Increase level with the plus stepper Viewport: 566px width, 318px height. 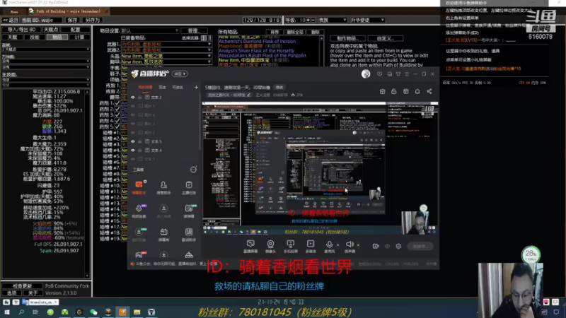click(308, 20)
